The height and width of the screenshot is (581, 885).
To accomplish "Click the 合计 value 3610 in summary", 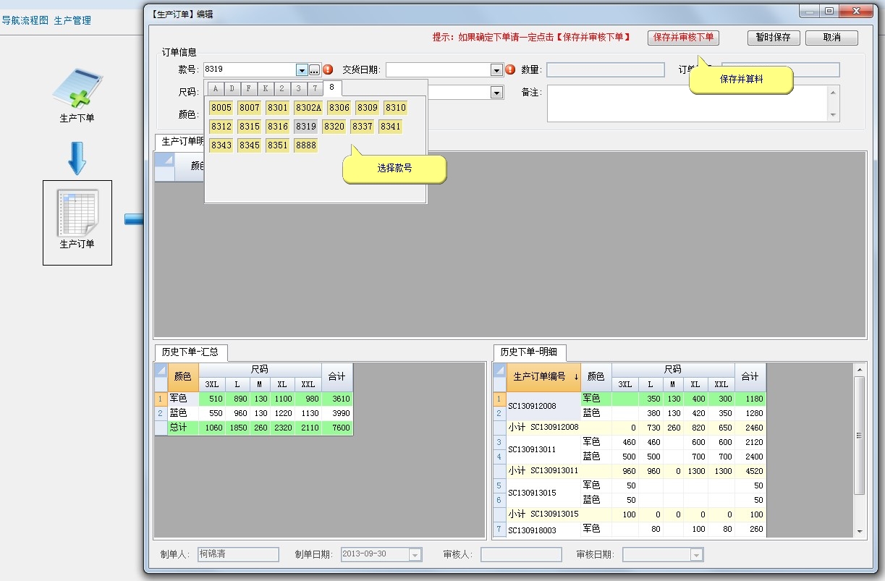I will 337,399.
